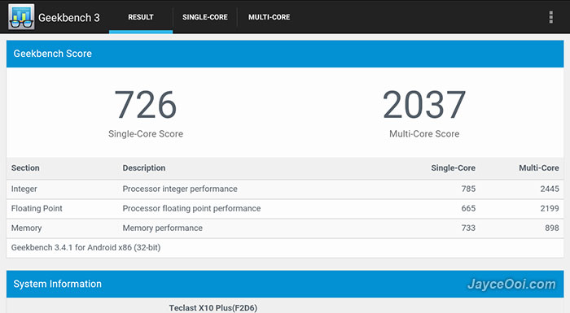Screen dimensions: 570x313
Task: Click the Multi-Core Score label
Action: [x=424, y=133]
